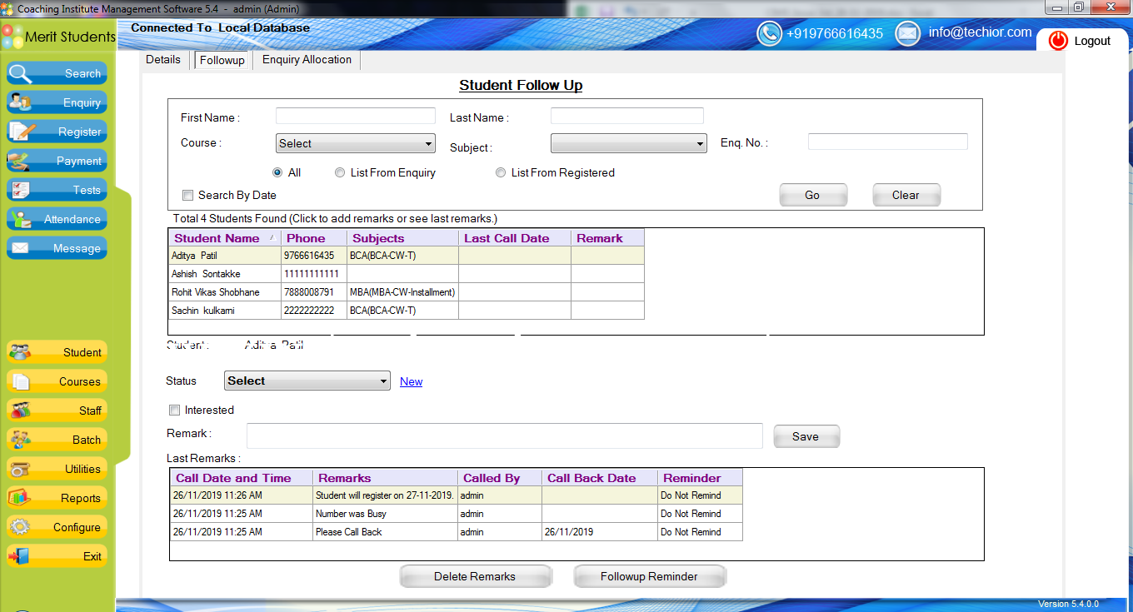Click the Call Back Date header
Screen dimensions: 1133x612
pos(599,478)
